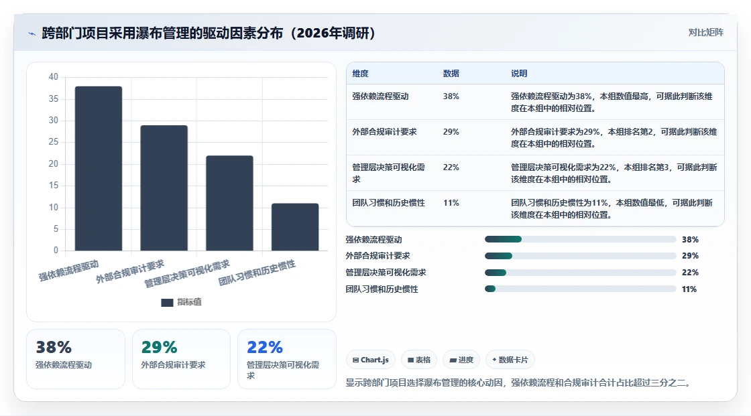Click the description starting 强依赖流程驱动为38%
Screen dimensions: 751x416
point(612,102)
